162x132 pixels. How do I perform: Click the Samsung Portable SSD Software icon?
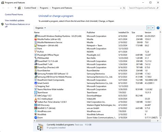coord(36,74)
